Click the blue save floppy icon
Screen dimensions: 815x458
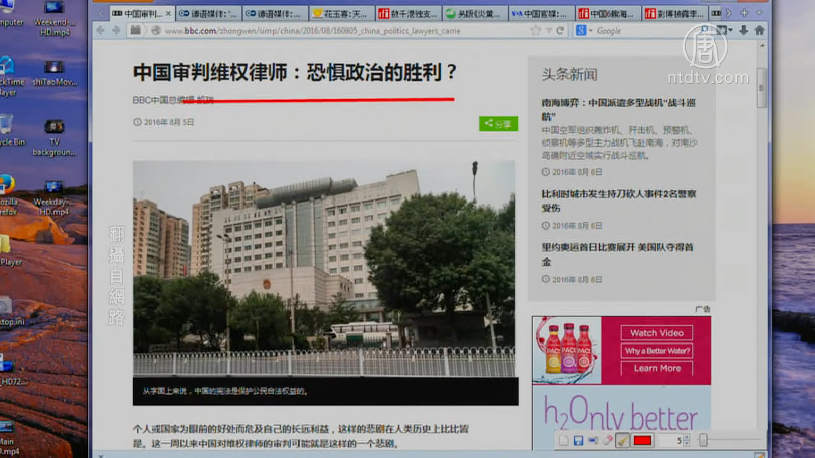click(578, 440)
